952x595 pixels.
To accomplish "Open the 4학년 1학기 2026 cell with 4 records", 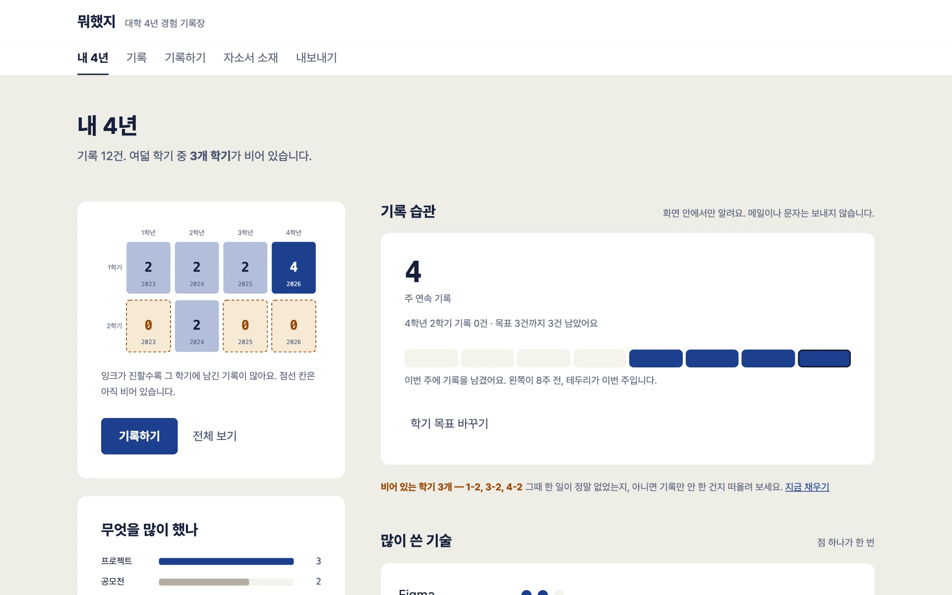I will coord(294,268).
